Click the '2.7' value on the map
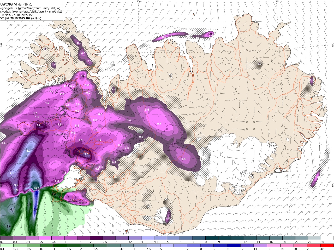This screenshot has width=334, height=251. (x=38, y=125)
